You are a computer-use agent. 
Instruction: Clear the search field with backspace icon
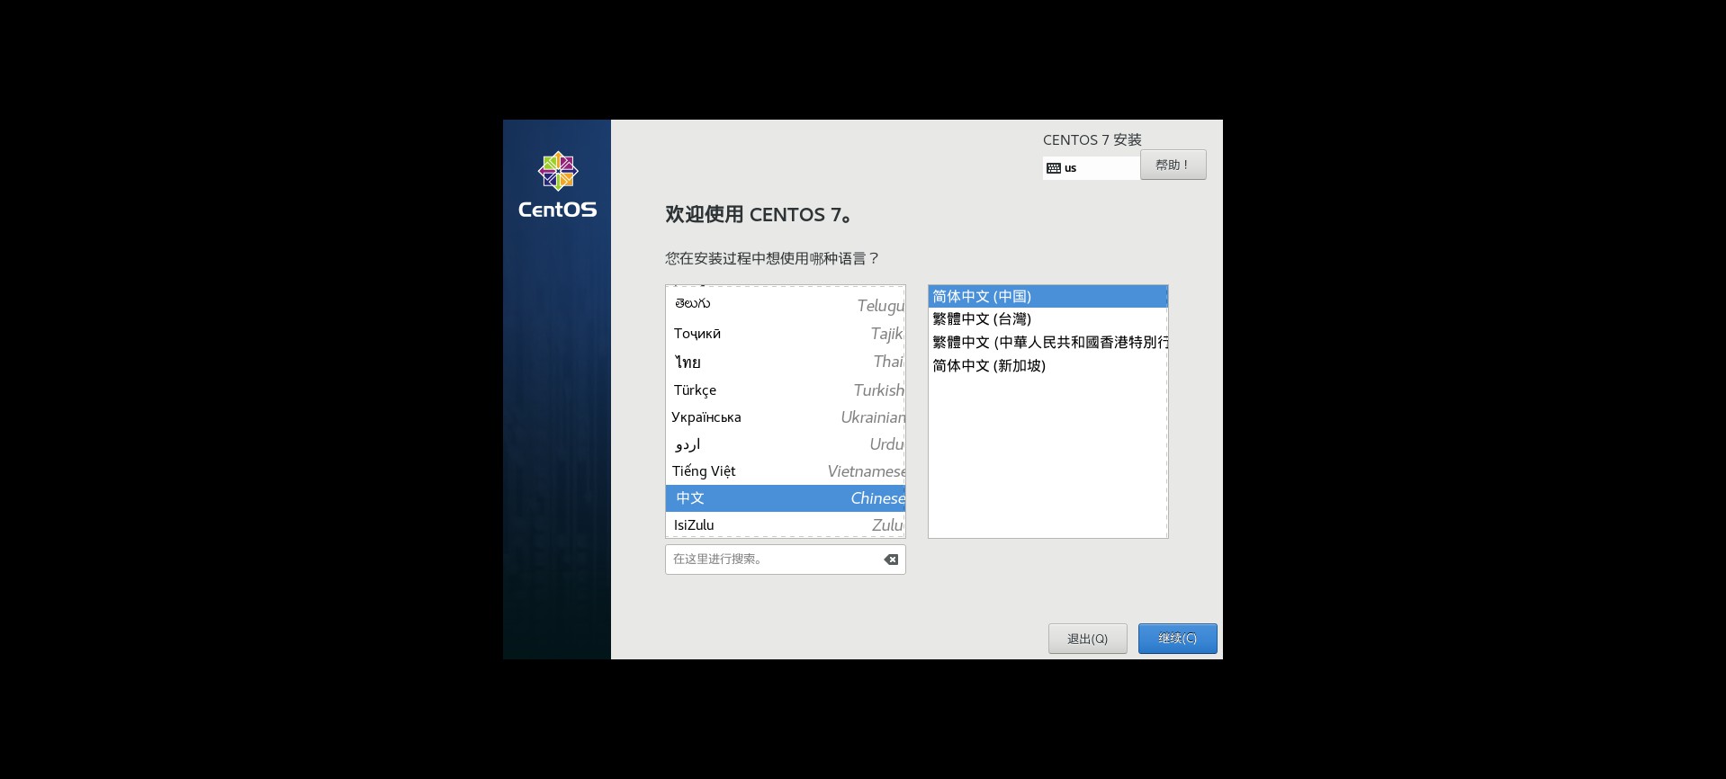click(891, 560)
